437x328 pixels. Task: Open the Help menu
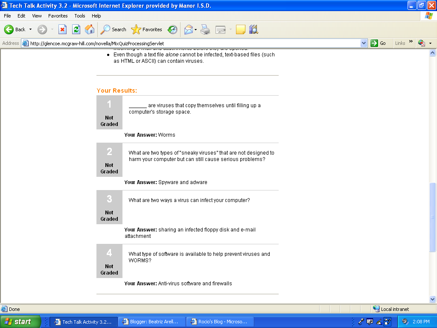pos(96,16)
